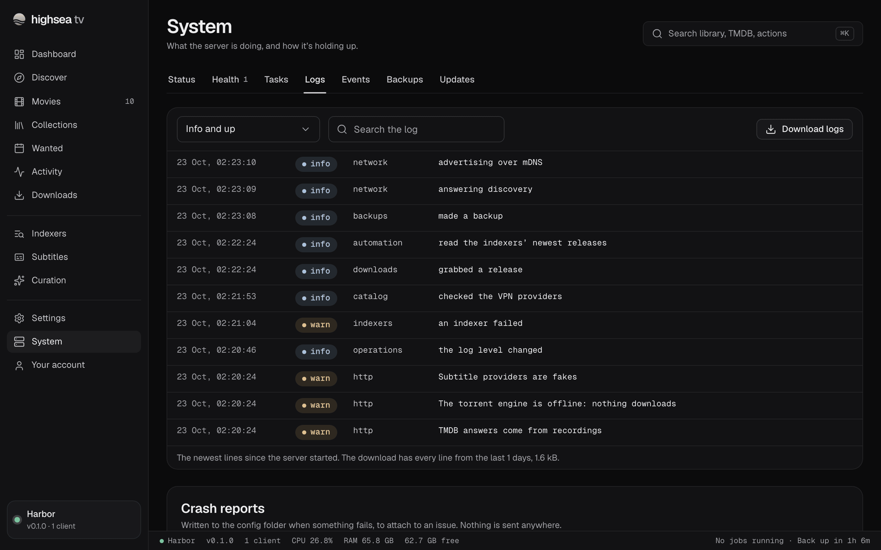Go to Movies in the sidebar
881x550 pixels.
coord(74,101)
